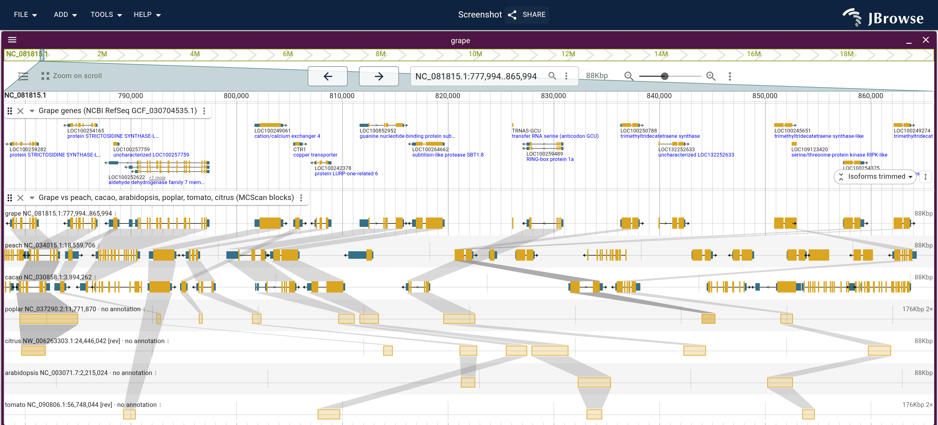Click the 88Kbp region size label

click(597, 76)
